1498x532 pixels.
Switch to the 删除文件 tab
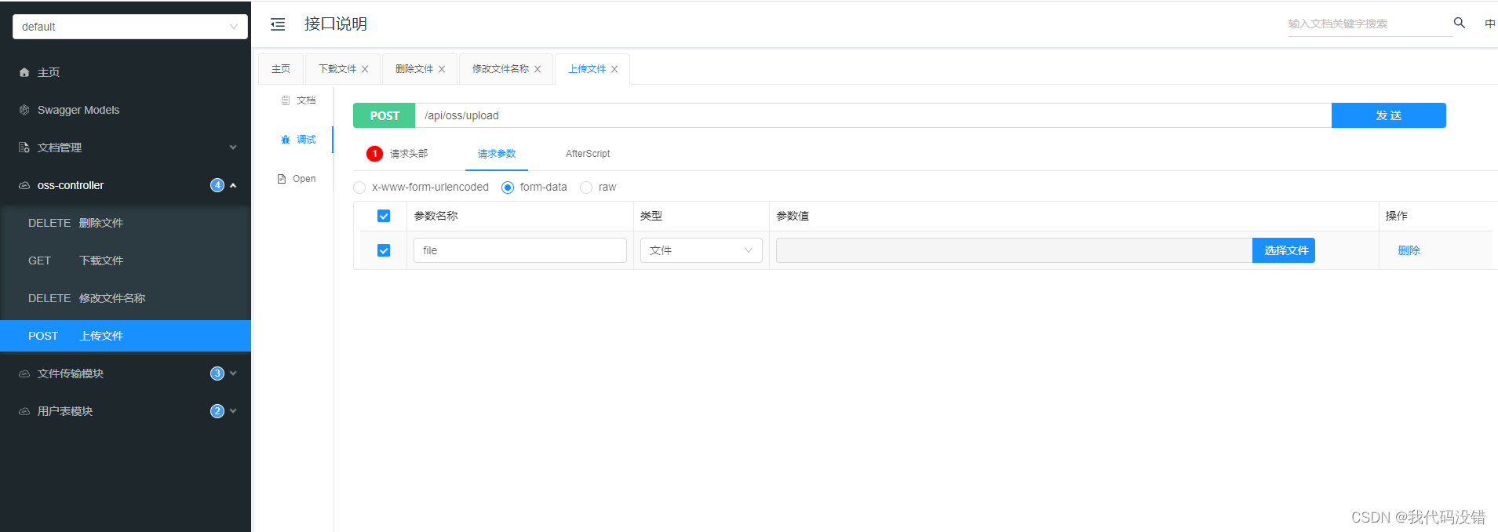414,69
